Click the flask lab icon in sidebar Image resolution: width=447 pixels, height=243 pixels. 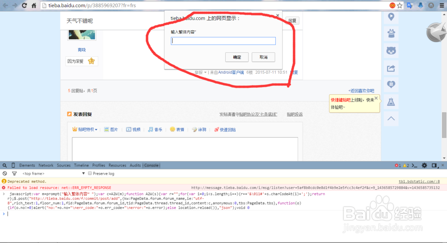point(391,102)
